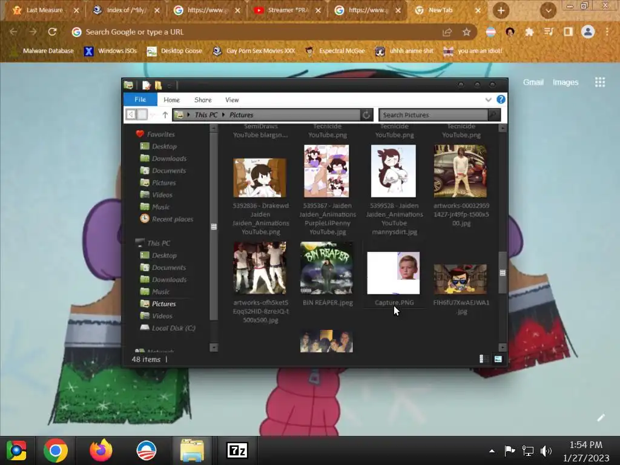
Task: Close the Last Measure tab
Action: pyautogui.click(x=76, y=11)
